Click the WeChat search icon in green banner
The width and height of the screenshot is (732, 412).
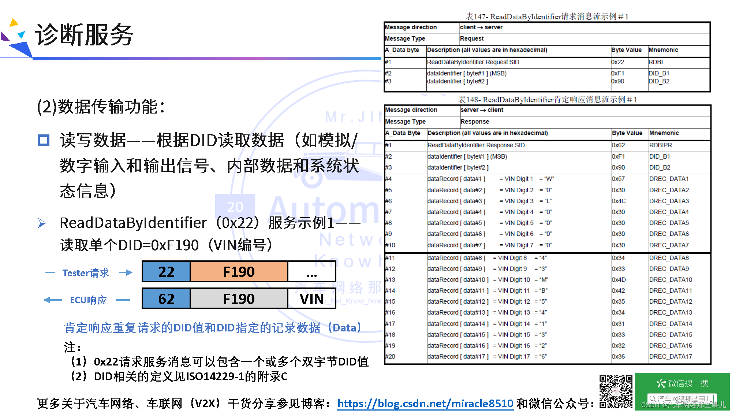pyautogui.click(x=661, y=383)
